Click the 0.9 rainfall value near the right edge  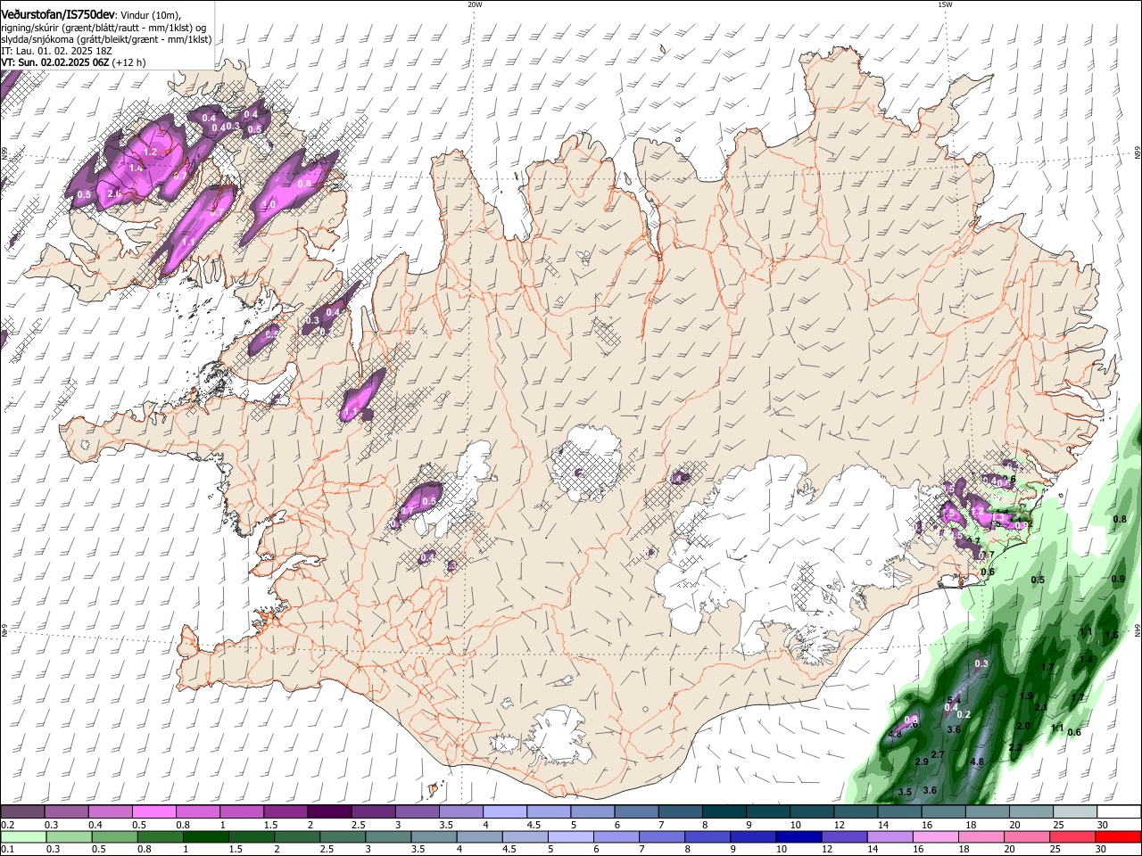click(1119, 579)
